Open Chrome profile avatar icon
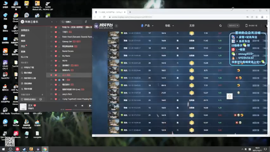This screenshot has width=270, height=152. coord(262,17)
